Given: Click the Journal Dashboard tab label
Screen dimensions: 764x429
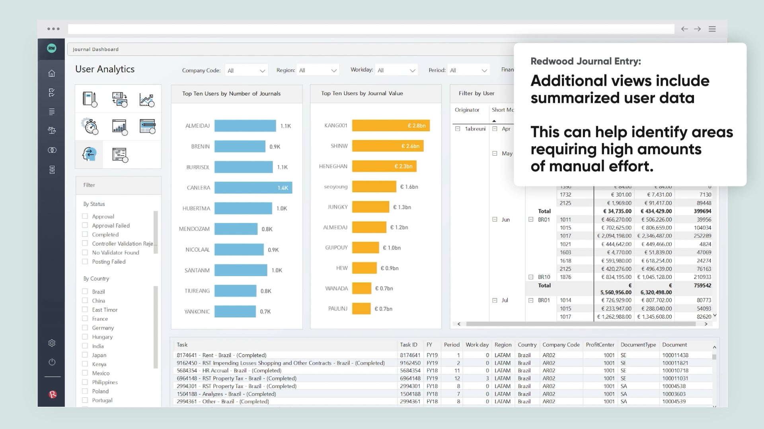Looking at the screenshot, I should point(95,49).
